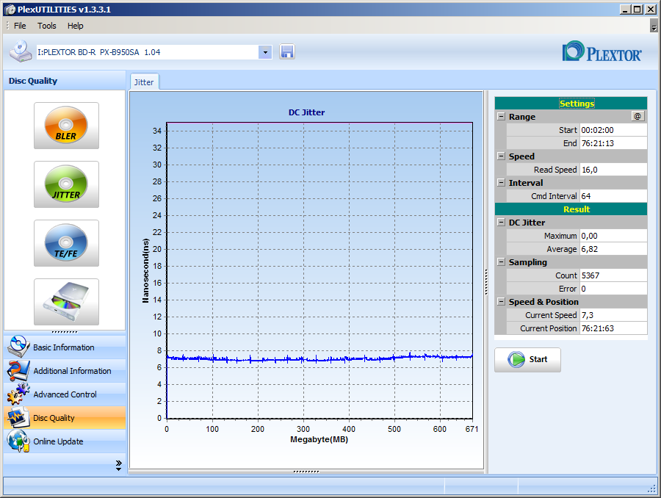
Task: Click the Disc Quality panel header
Action: point(65,81)
